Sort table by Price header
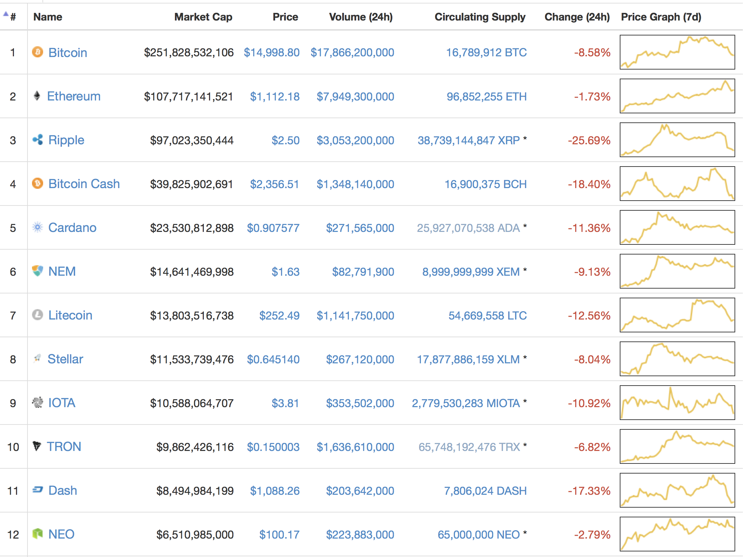The image size is (754, 557). coord(285,17)
